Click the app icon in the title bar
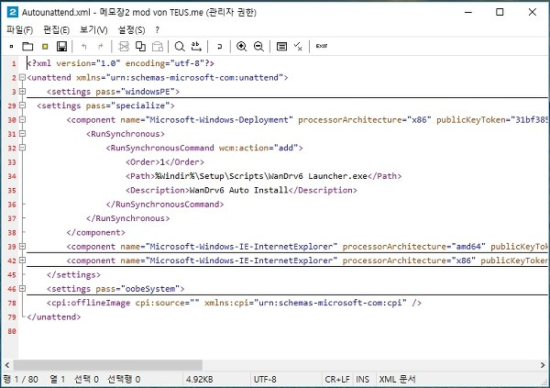Image resolution: width=550 pixels, height=388 pixels. tap(13, 12)
